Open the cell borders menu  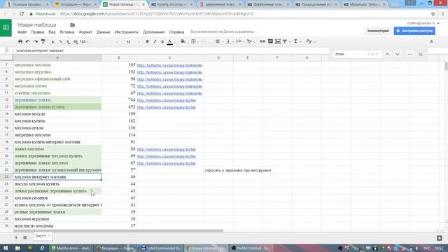click(x=193, y=42)
